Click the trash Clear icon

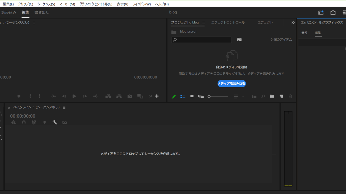290,96
